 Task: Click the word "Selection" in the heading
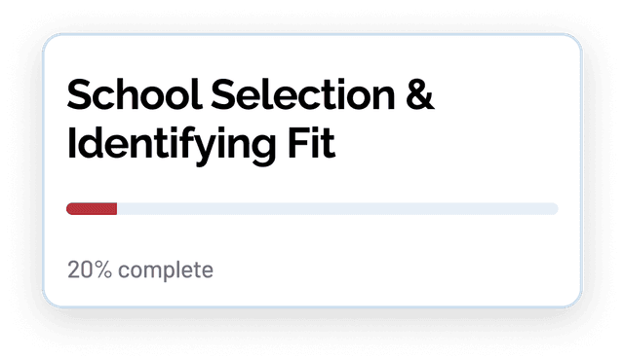(303, 94)
